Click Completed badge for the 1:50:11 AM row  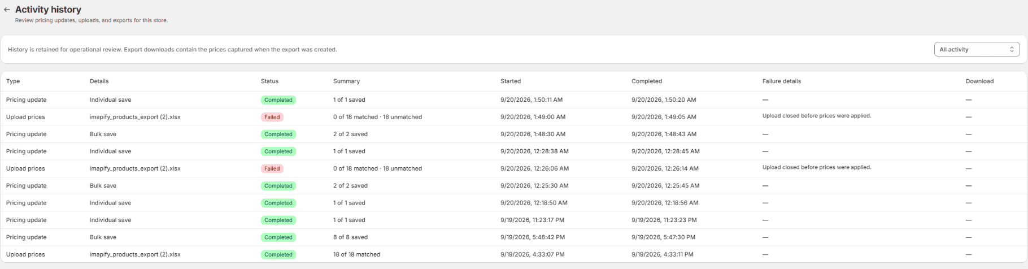pyautogui.click(x=278, y=100)
